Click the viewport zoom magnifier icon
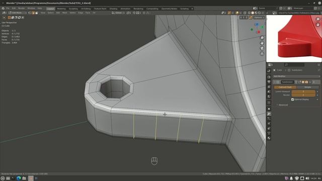The width and height of the screenshot is (322, 181). click(262, 38)
